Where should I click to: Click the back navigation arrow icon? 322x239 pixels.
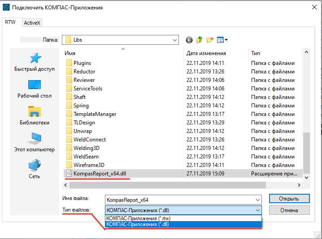(189, 40)
